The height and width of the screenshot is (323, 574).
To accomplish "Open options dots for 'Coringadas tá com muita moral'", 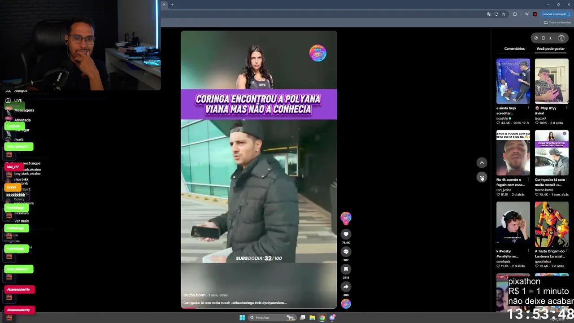I will tap(566, 180).
